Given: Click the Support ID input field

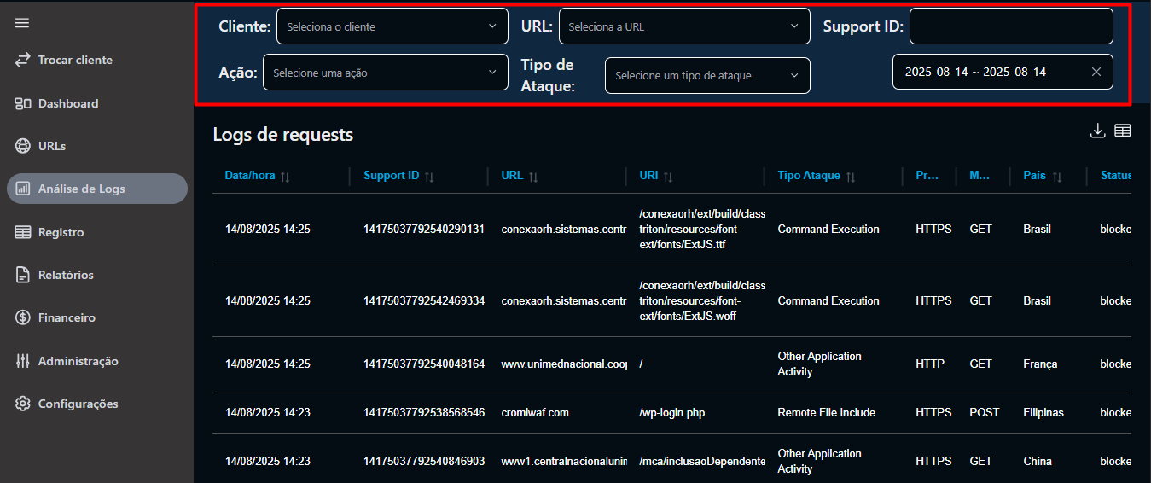Looking at the screenshot, I should pos(1010,26).
